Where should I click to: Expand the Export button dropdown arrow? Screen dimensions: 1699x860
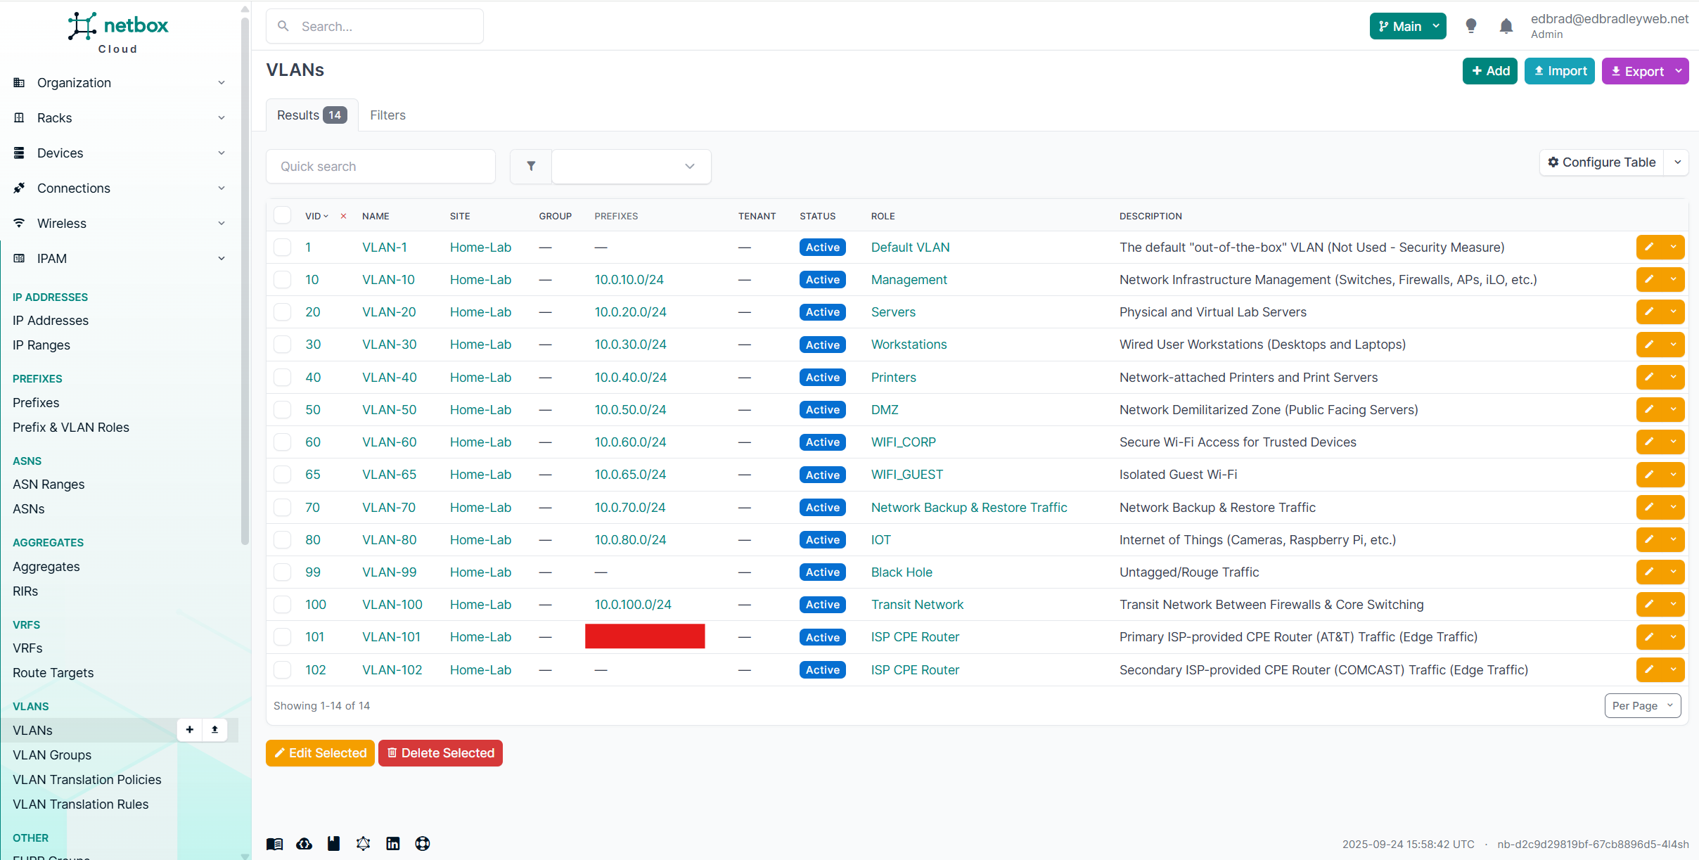click(1679, 71)
